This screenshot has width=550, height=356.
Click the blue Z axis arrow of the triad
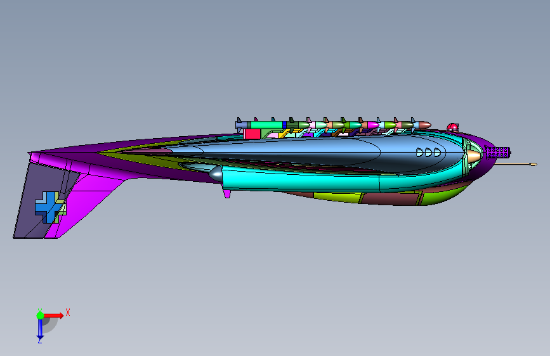40,329
